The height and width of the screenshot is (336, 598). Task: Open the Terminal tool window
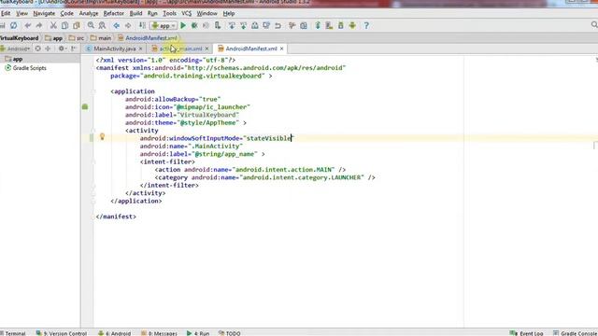13,333
